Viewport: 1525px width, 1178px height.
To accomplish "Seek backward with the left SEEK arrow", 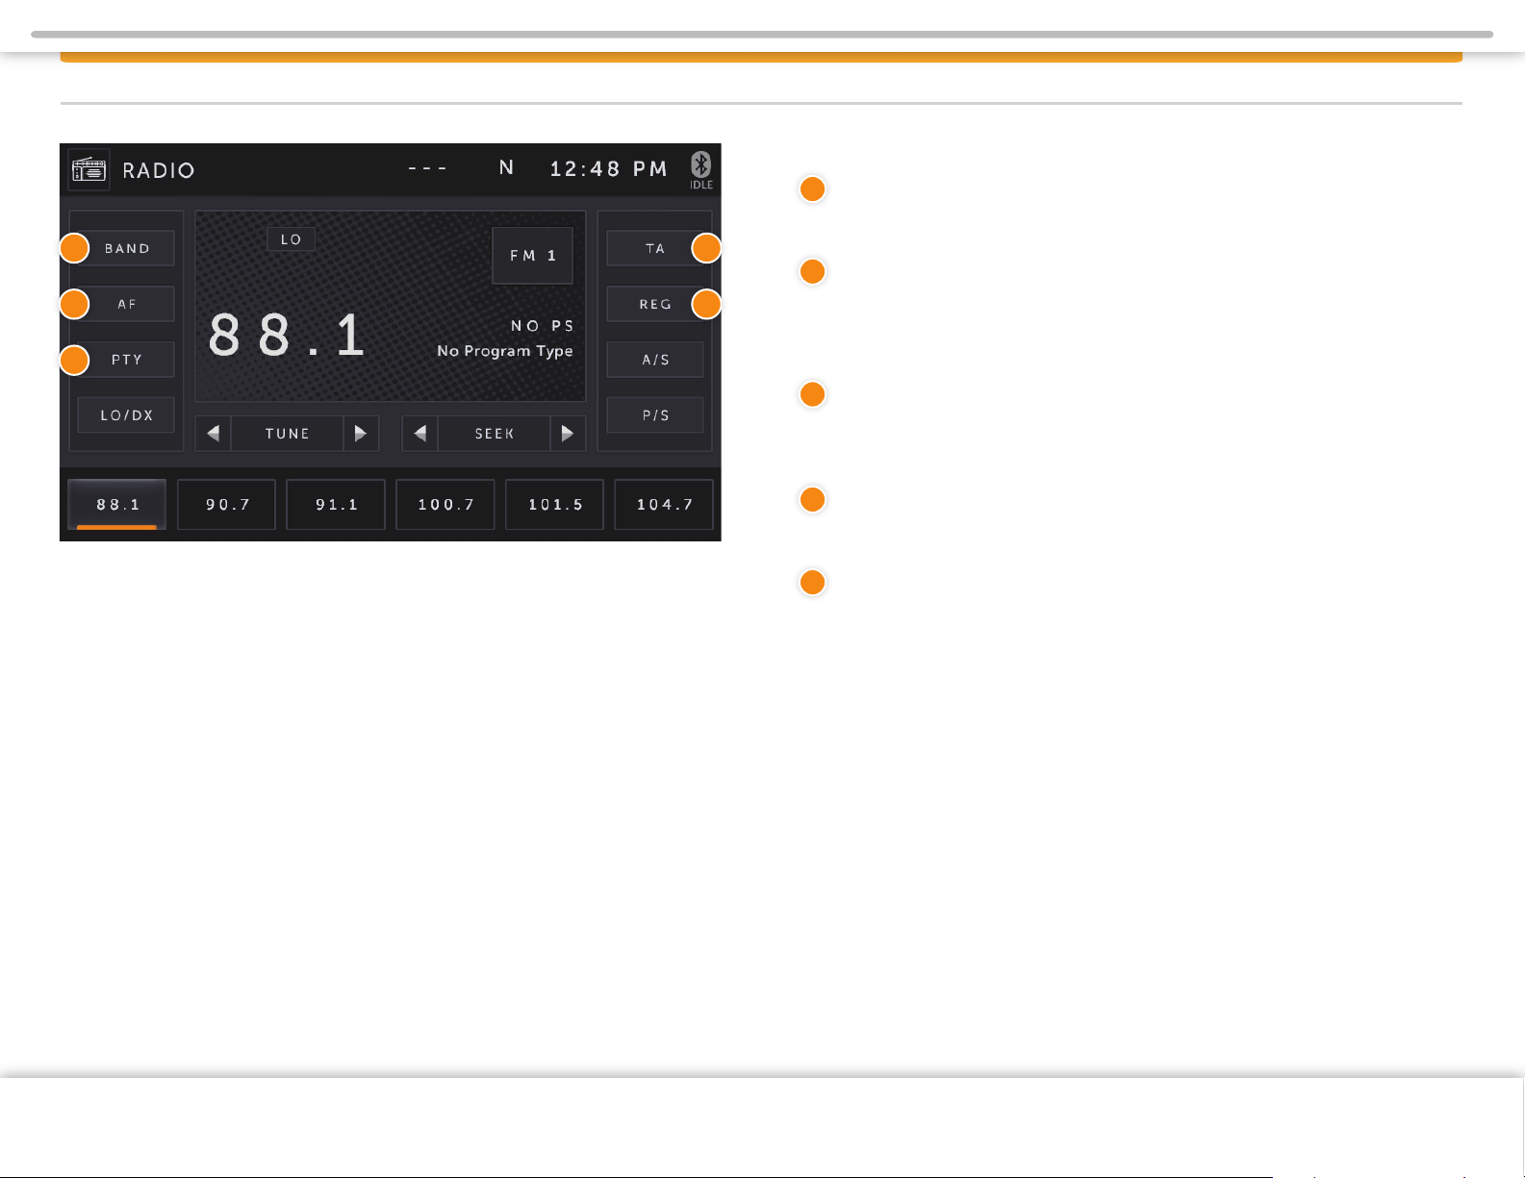I will tap(420, 434).
